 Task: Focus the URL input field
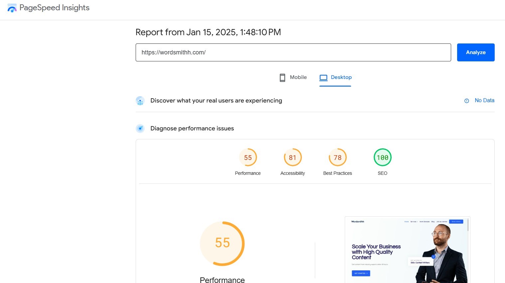point(293,52)
